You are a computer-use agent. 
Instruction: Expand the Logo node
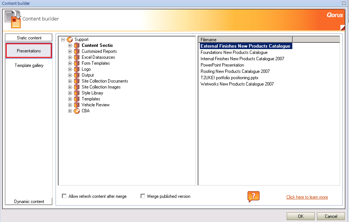click(x=70, y=69)
